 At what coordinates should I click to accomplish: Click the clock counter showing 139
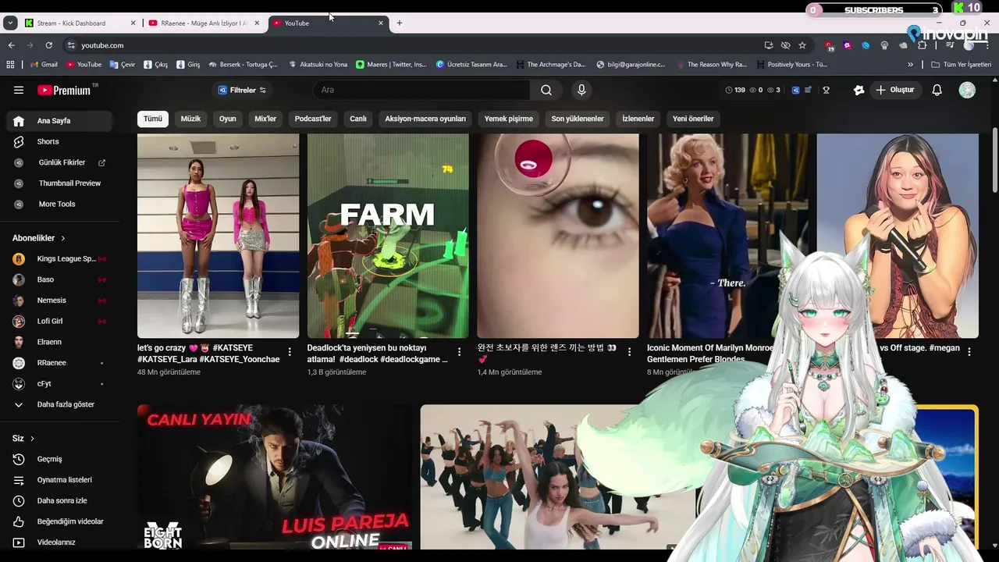tap(735, 90)
